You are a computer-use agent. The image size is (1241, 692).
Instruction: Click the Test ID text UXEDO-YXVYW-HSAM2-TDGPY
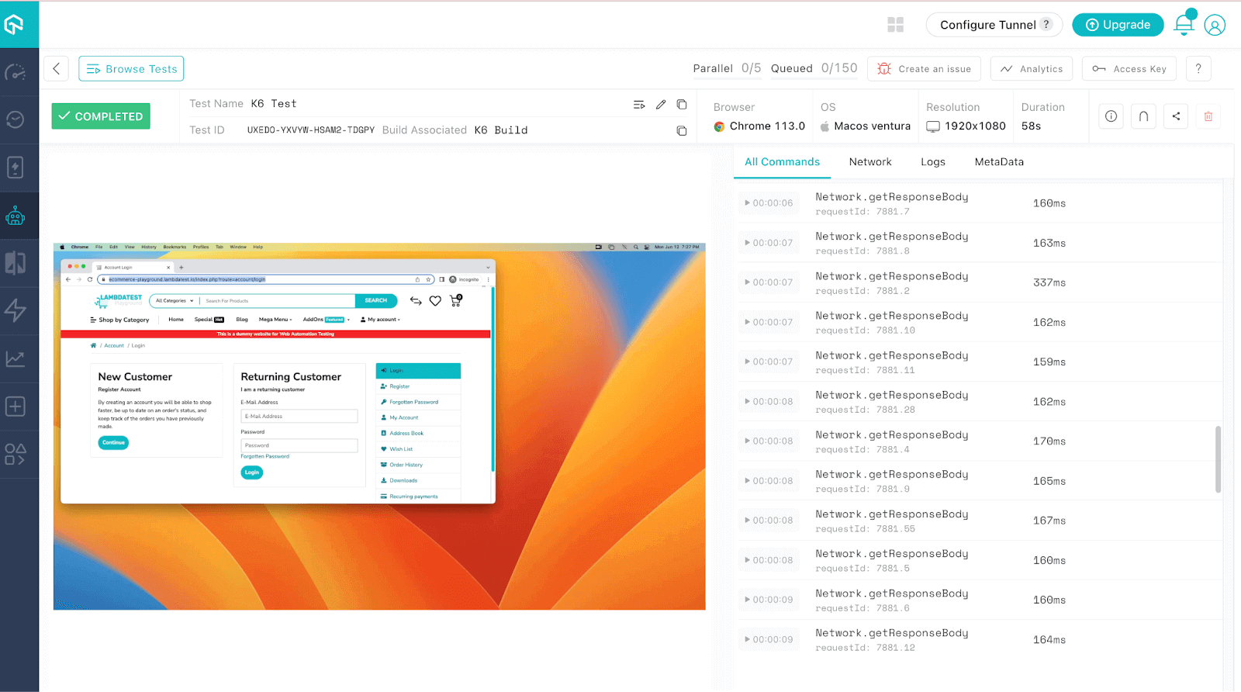310,130
